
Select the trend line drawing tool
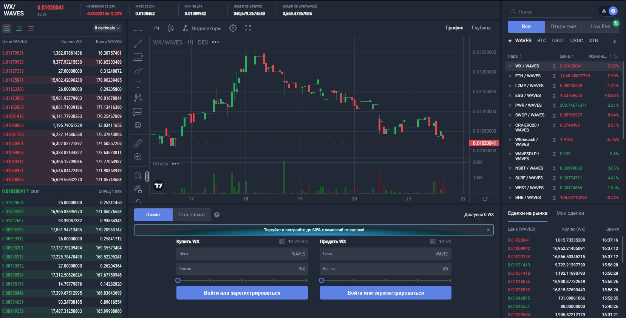138,44
